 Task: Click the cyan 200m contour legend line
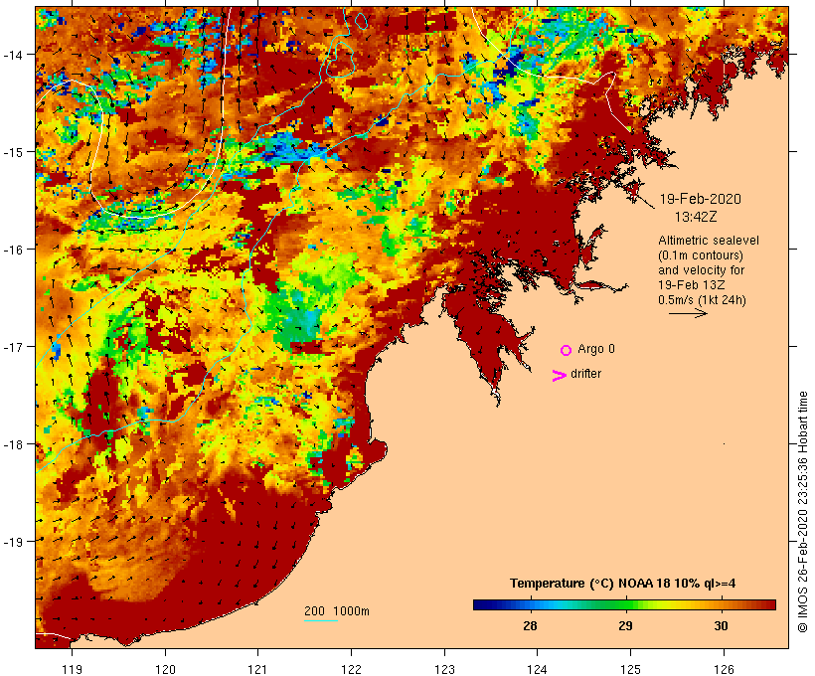click(321, 620)
